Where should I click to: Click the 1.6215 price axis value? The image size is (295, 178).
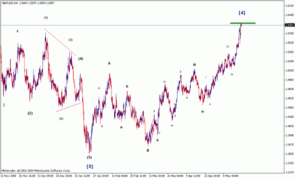[x=290, y=6]
